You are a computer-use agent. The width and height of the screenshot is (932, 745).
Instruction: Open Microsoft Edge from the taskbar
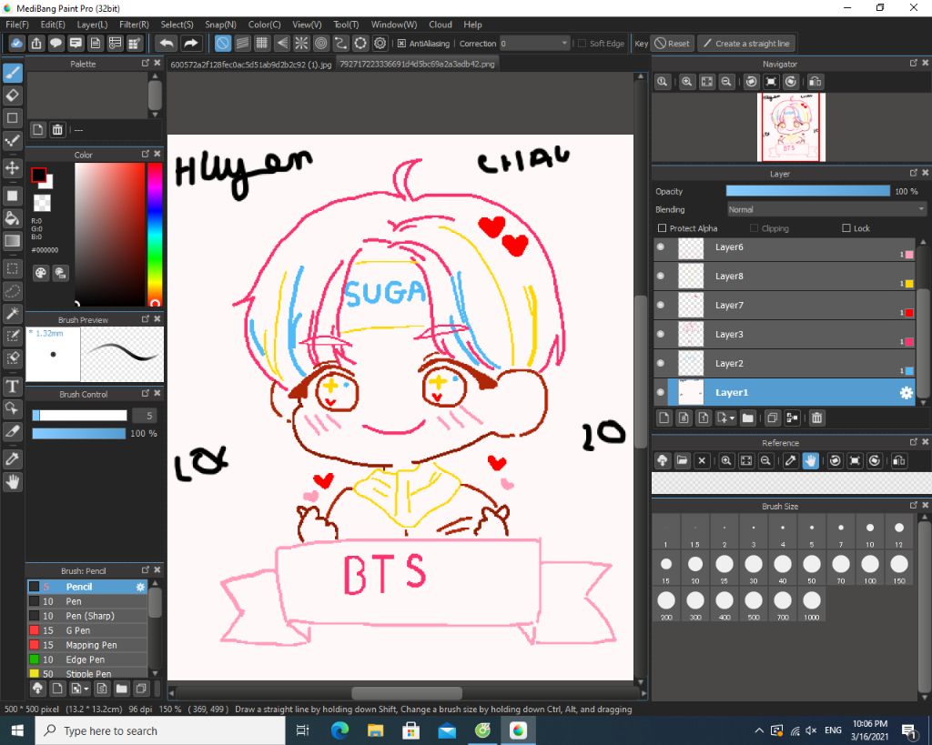tap(340, 730)
